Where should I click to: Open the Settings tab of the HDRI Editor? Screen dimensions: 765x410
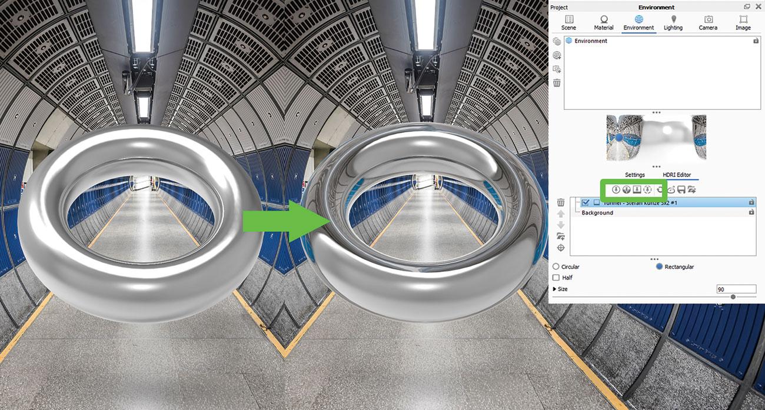click(x=635, y=175)
